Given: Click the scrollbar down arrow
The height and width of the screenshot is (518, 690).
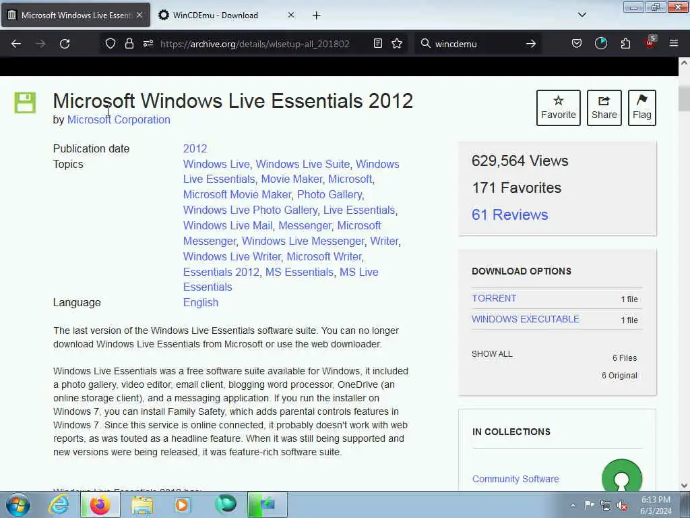Looking at the screenshot, I should (x=684, y=486).
